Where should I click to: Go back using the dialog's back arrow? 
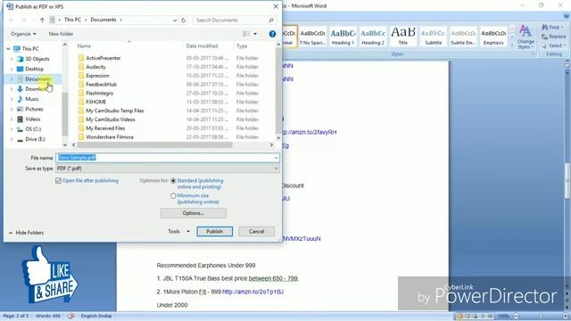point(11,20)
